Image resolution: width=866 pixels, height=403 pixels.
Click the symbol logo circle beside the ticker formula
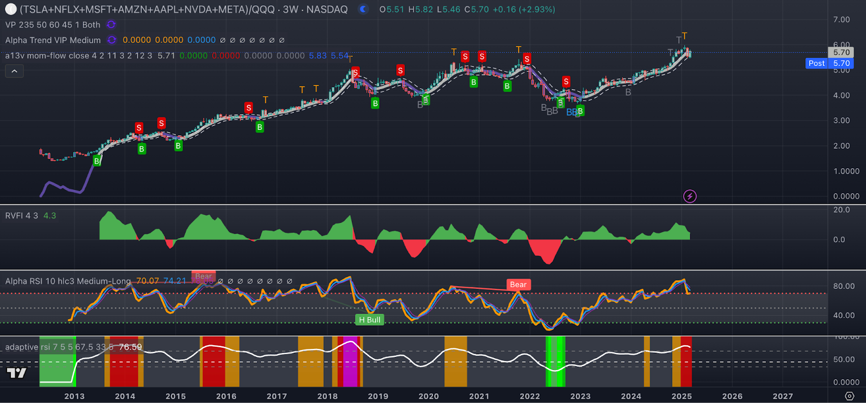coord(10,9)
